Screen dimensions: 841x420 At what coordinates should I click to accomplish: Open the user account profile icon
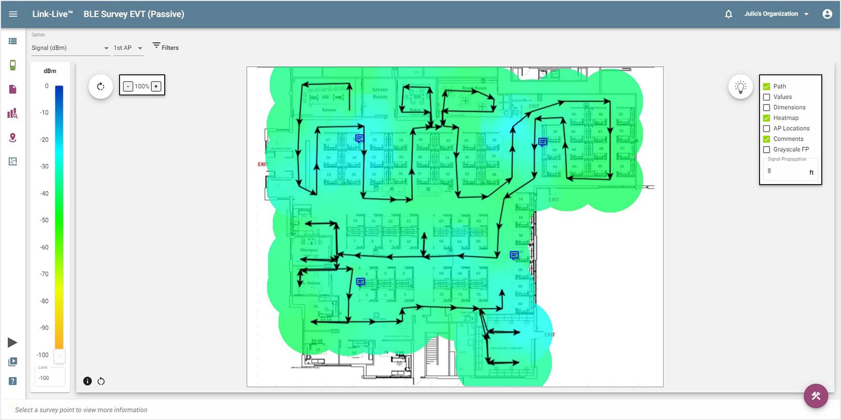coord(827,14)
